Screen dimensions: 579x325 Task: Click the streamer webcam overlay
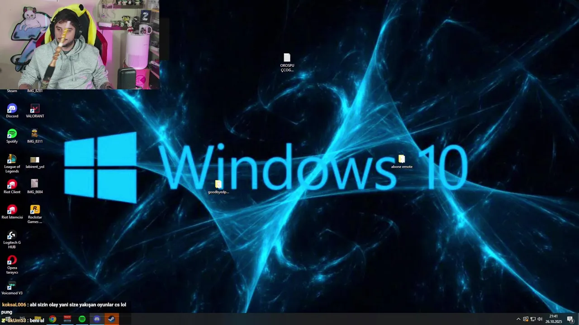click(80, 45)
